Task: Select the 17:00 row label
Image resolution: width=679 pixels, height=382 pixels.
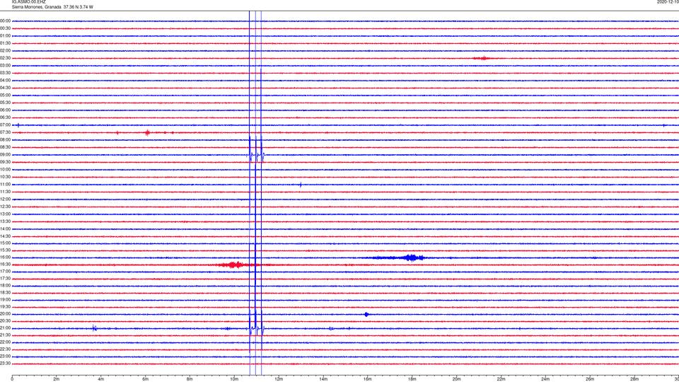Action: pos(5,272)
